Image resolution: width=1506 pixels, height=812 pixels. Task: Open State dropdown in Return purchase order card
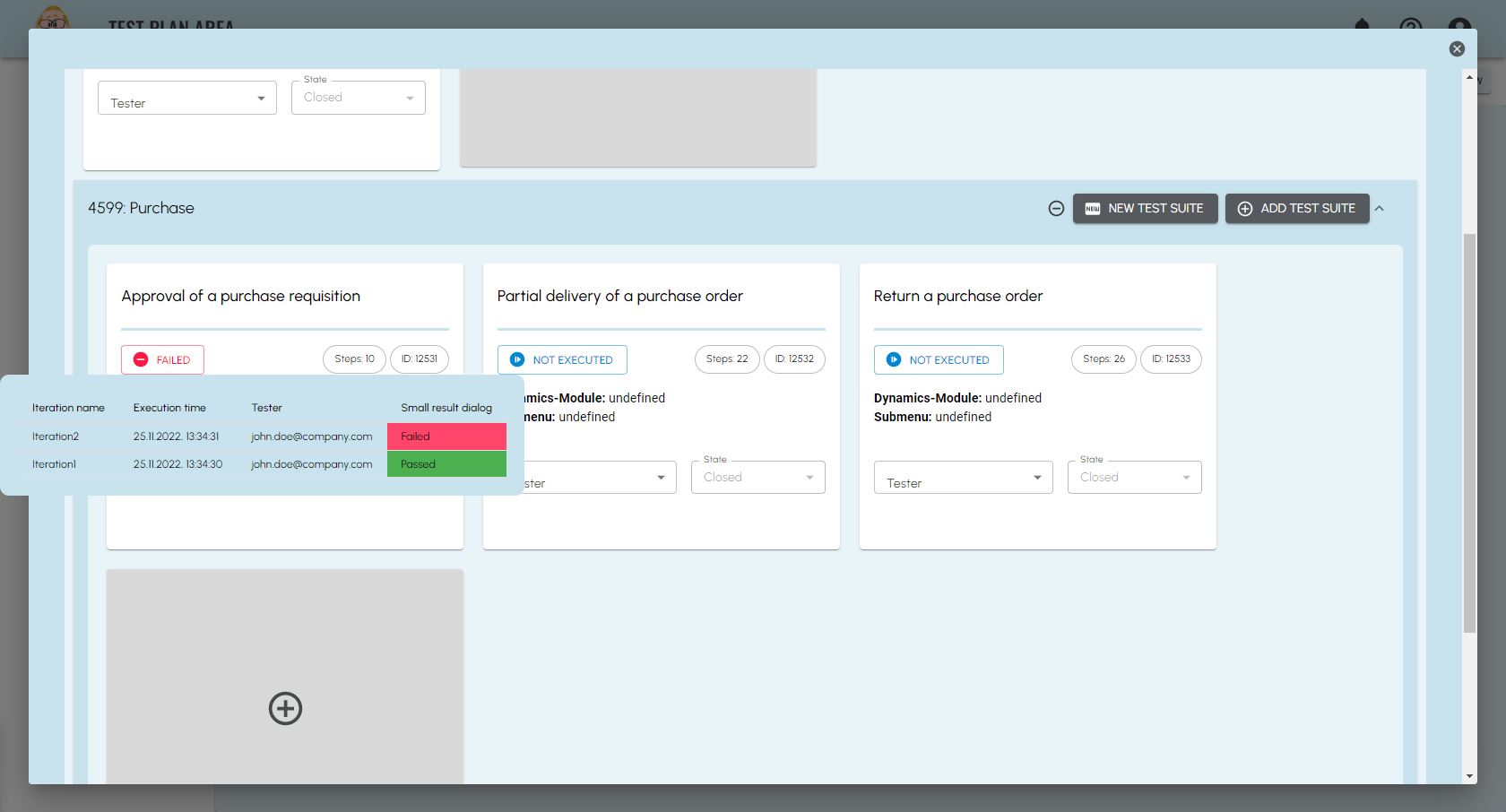[1134, 478]
